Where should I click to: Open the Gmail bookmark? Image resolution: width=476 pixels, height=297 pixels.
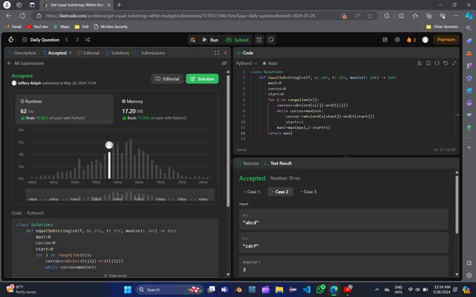13,27
